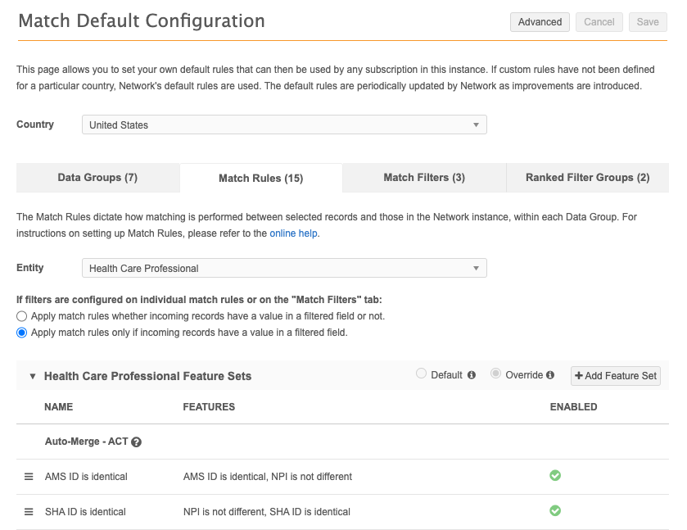The height and width of the screenshot is (530, 687).
Task: Open the Ranked Filter Groups tab
Action: pos(587,178)
